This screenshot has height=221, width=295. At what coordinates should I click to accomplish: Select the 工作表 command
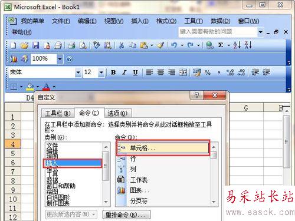163,180
